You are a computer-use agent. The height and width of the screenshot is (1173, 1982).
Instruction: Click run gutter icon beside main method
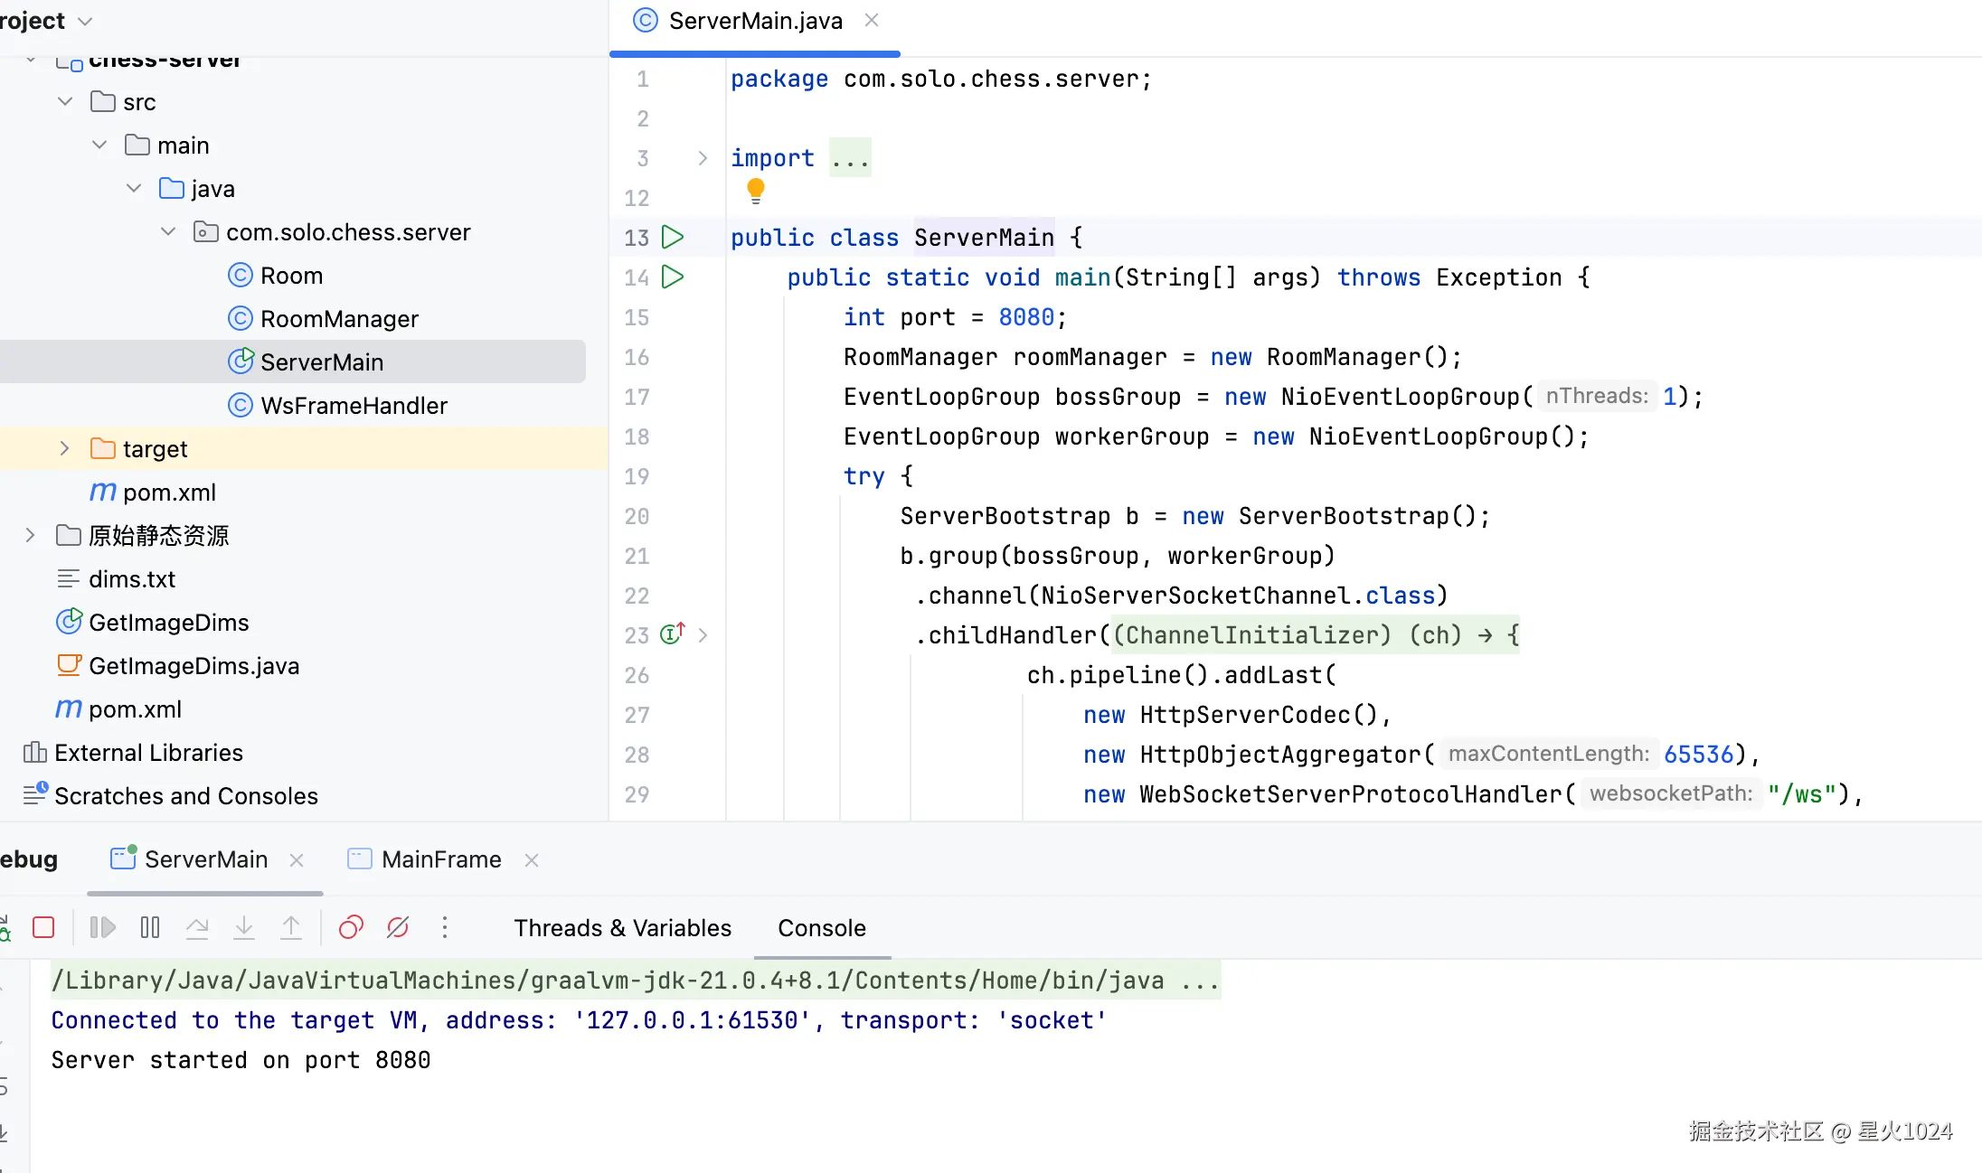tap(672, 277)
